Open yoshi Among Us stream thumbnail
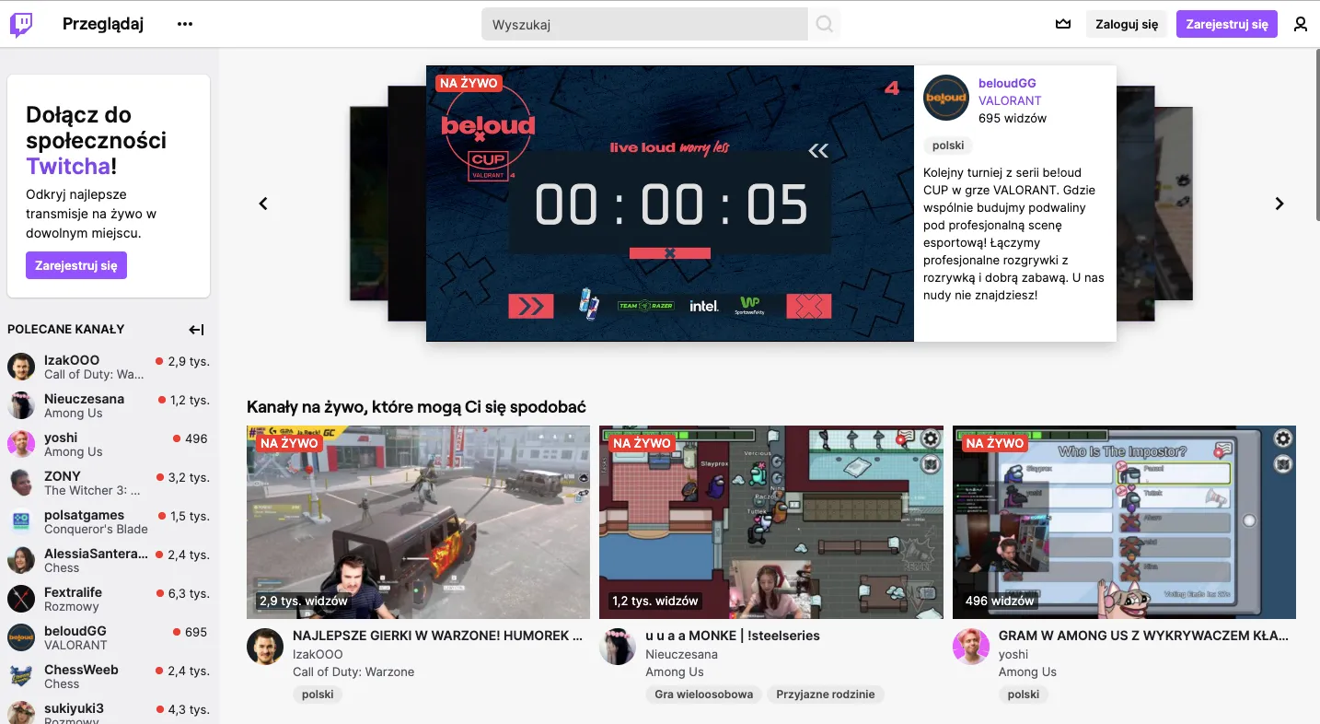Viewport: 1320px width, 724px height. click(1124, 522)
